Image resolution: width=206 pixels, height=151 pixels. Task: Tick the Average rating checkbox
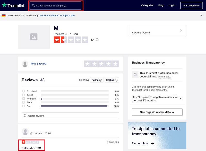click(x=23, y=98)
